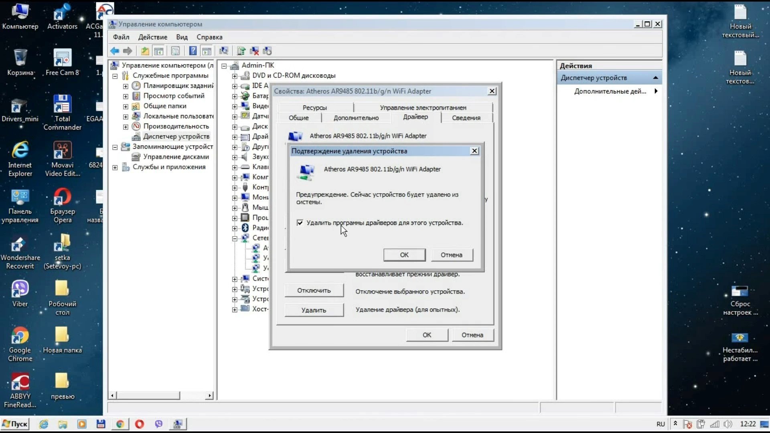Open the Действие menu

[x=152, y=37]
